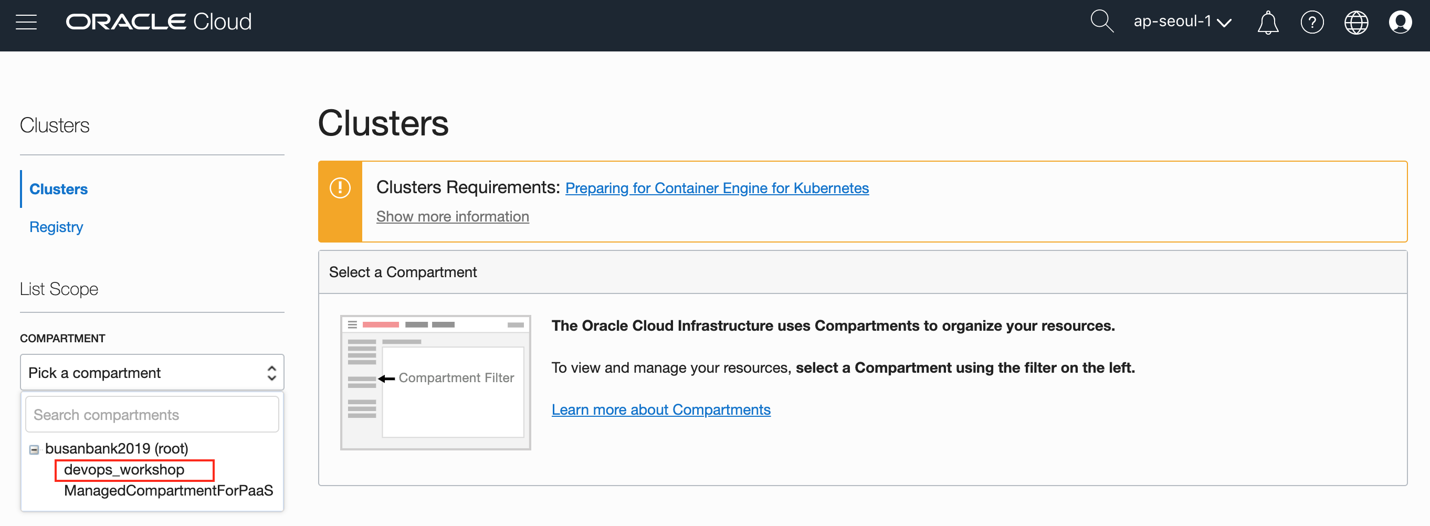This screenshot has height=526, width=1430.
Task: Click Show more information link
Action: 453,216
